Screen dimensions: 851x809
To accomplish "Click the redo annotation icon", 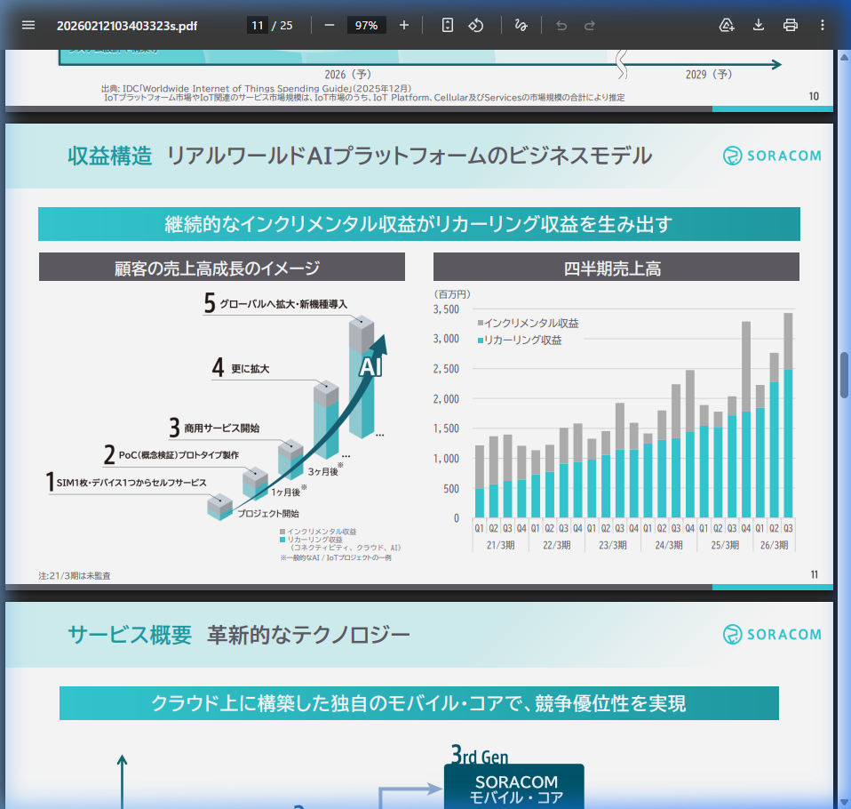I will (589, 25).
